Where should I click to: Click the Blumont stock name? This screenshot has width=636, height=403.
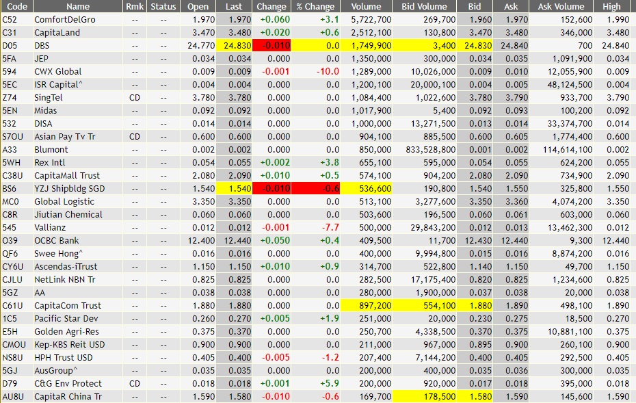pyautogui.click(x=51, y=149)
